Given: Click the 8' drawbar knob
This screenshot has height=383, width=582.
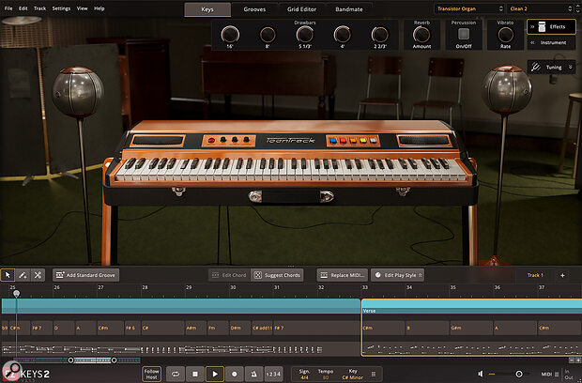Looking at the screenshot, I should 268,35.
